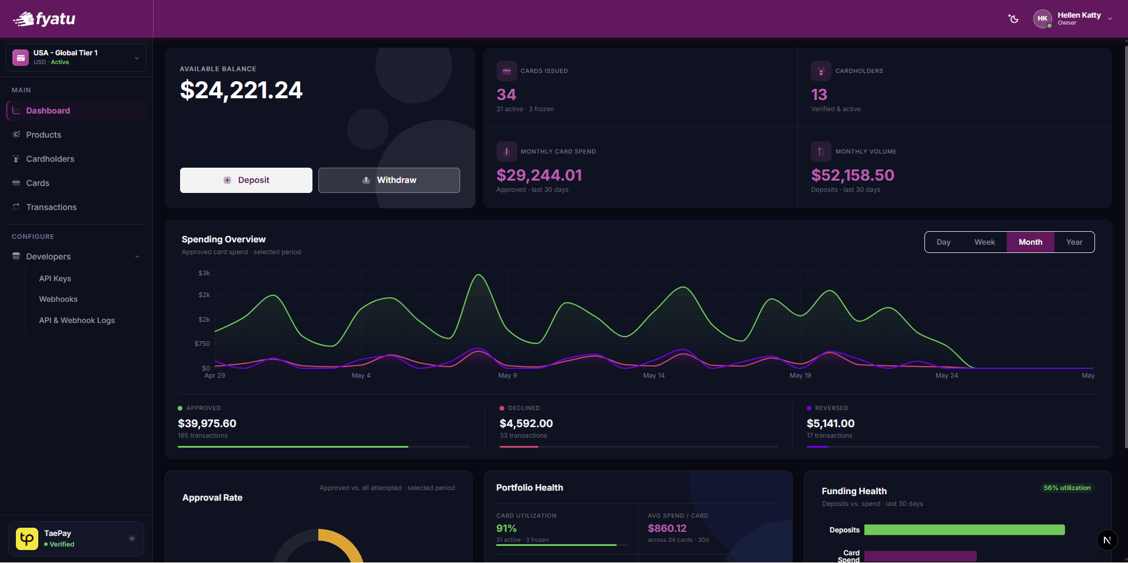This screenshot has height=563, width=1128.
Task: Select the Month period tab
Action: tap(1030, 242)
